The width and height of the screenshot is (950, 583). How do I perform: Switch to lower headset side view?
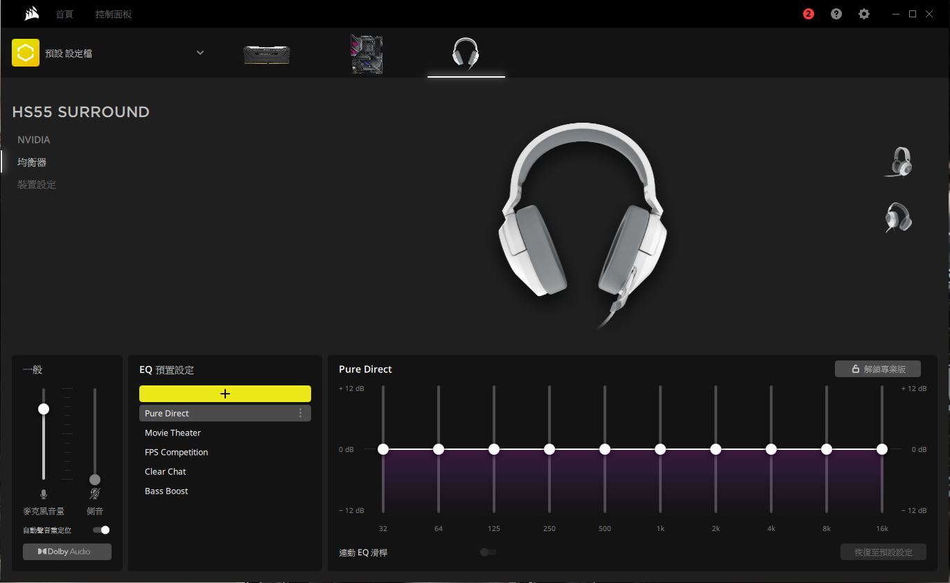tap(898, 217)
